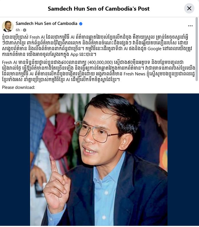This screenshot has height=227, width=199.
Task: Open the three-dot post options menu
Action: coord(190,26)
